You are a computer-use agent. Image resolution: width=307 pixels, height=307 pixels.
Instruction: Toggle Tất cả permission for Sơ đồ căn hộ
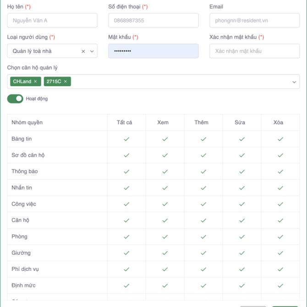point(126,155)
